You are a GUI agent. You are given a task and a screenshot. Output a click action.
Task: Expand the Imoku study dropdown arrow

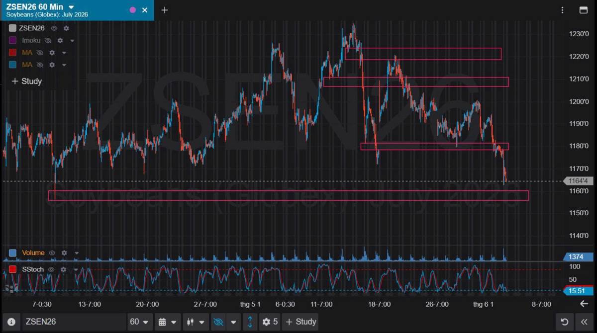coord(72,41)
